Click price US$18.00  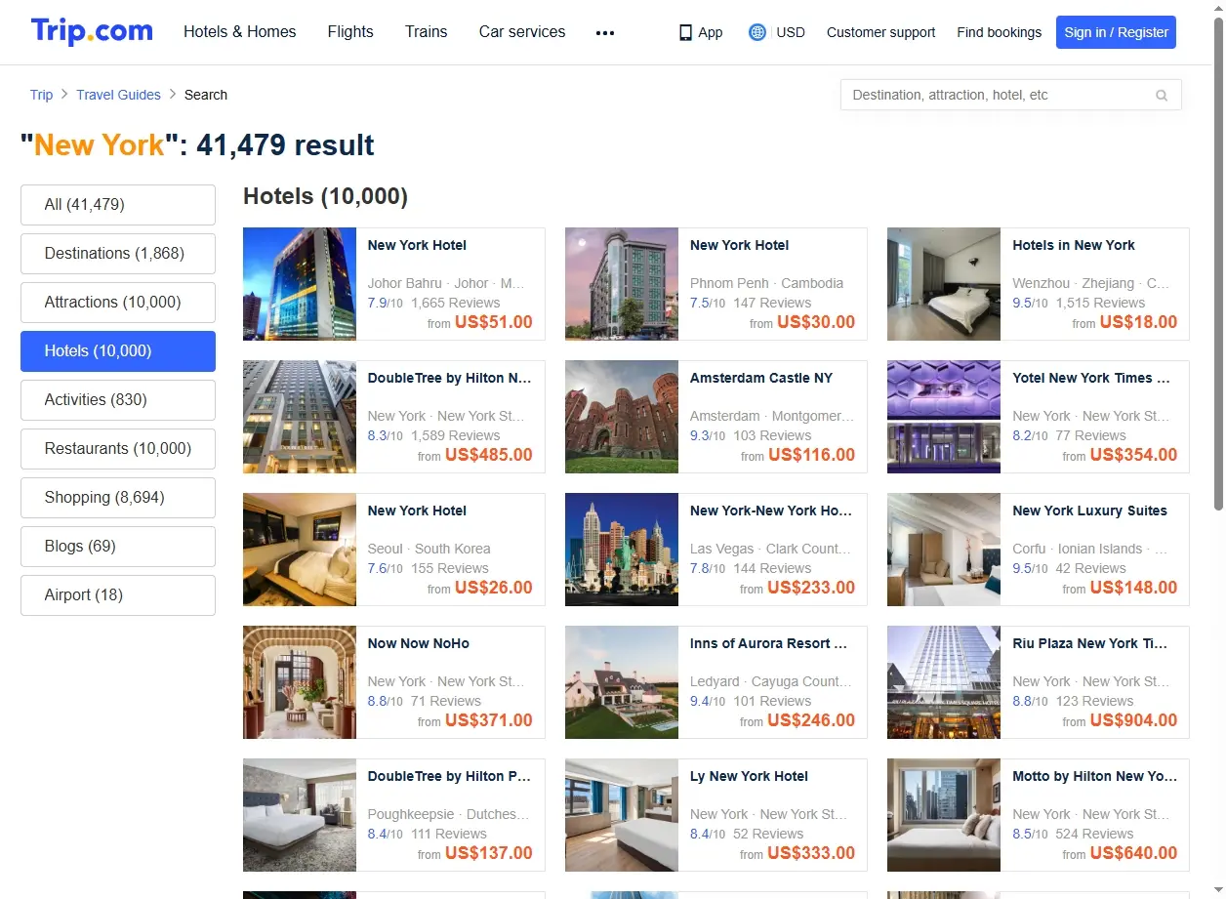pyautogui.click(x=1138, y=322)
